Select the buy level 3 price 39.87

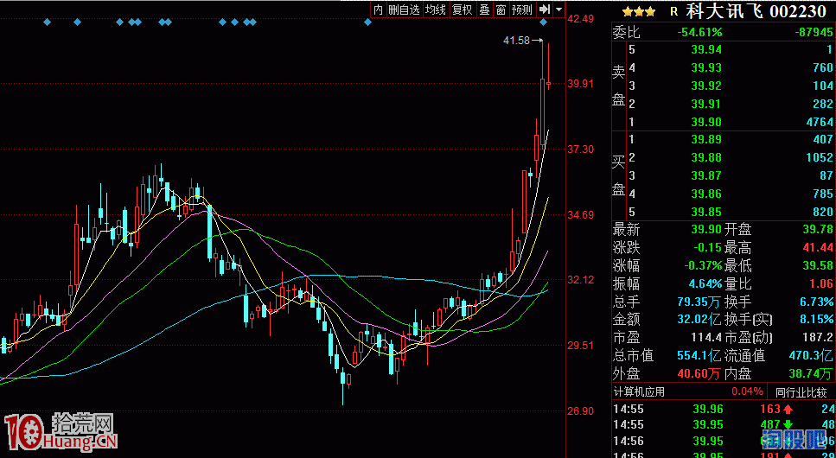pyautogui.click(x=706, y=176)
